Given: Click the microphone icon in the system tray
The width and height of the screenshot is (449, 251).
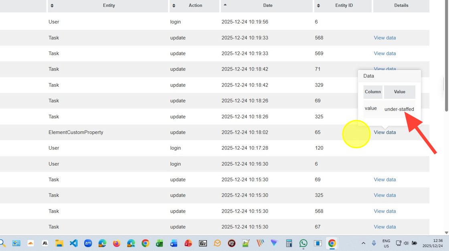Looking at the screenshot, I should 374,243.
